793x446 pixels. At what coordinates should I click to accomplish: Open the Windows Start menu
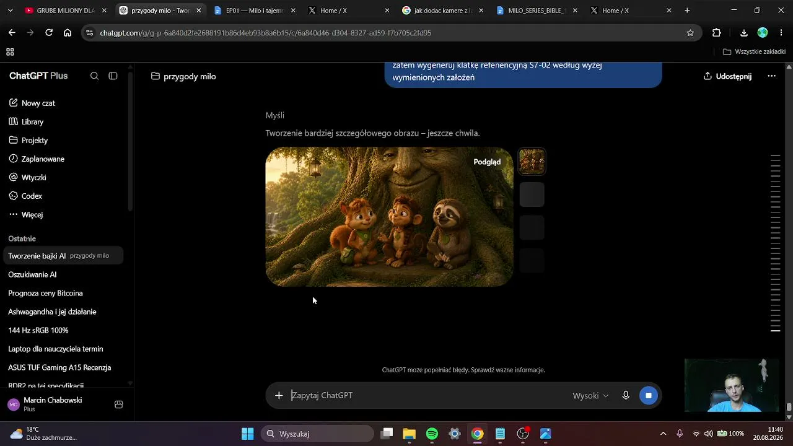coord(247,434)
